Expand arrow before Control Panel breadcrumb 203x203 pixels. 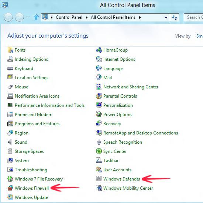52,17
